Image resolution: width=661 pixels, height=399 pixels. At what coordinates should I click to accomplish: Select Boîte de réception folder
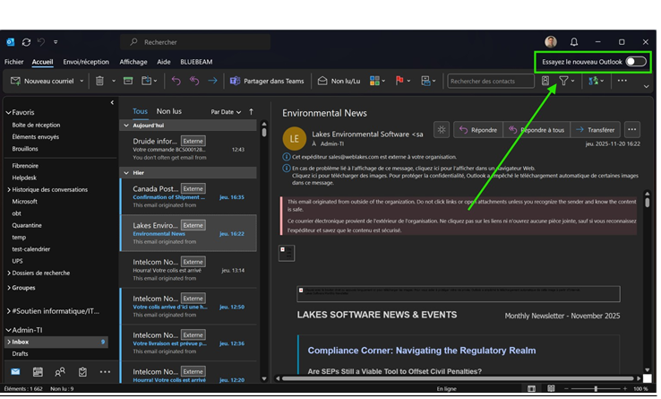pyautogui.click(x=36, y=125)
